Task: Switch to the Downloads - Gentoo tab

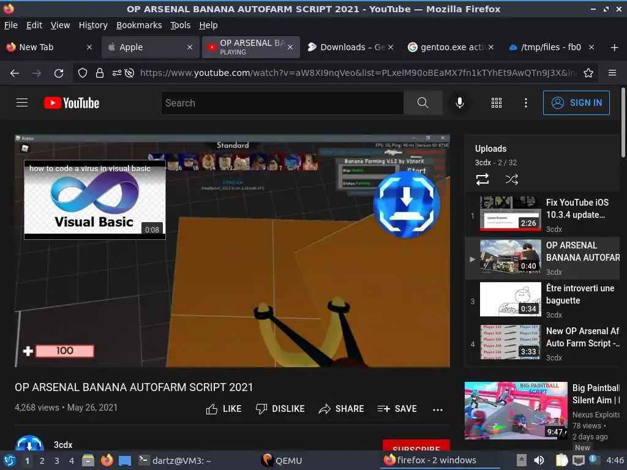Action: click(x=350, y=47)
